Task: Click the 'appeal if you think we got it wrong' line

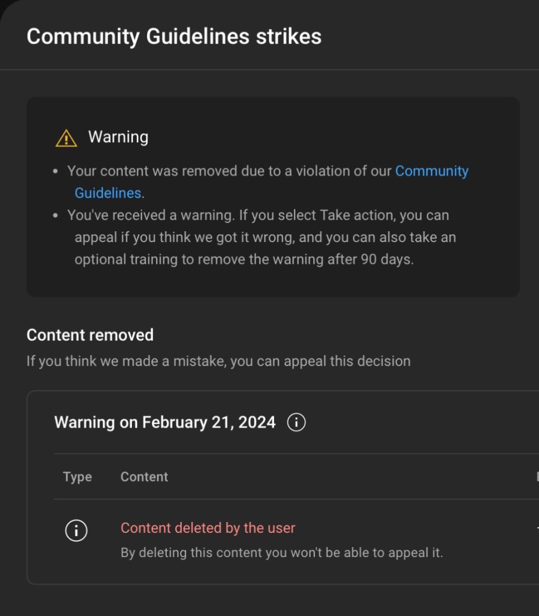Action: point(184,238)
